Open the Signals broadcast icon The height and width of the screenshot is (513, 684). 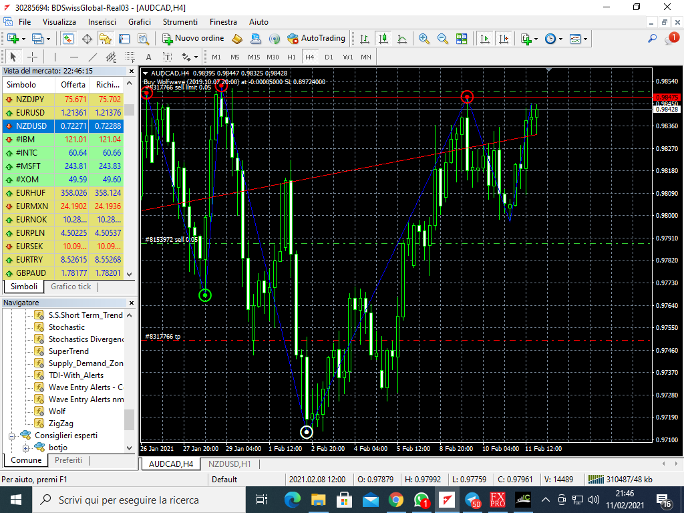coord(274,39)
